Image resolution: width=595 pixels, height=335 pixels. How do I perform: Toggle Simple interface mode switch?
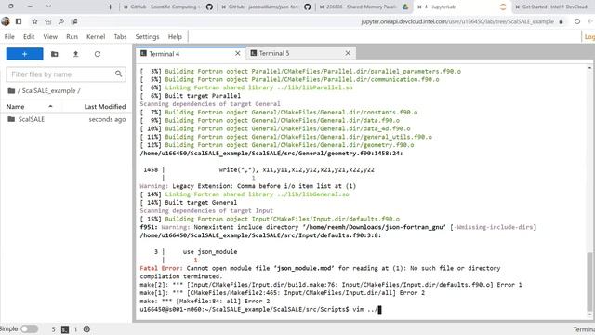coord(29,328)
